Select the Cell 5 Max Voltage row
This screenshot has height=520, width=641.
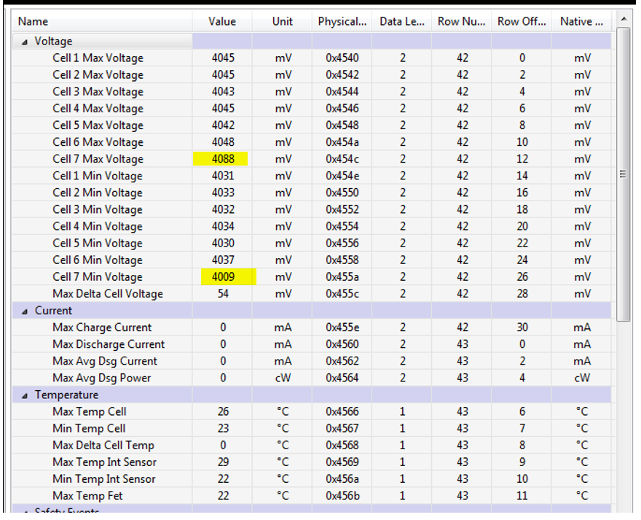click(312, 125)
